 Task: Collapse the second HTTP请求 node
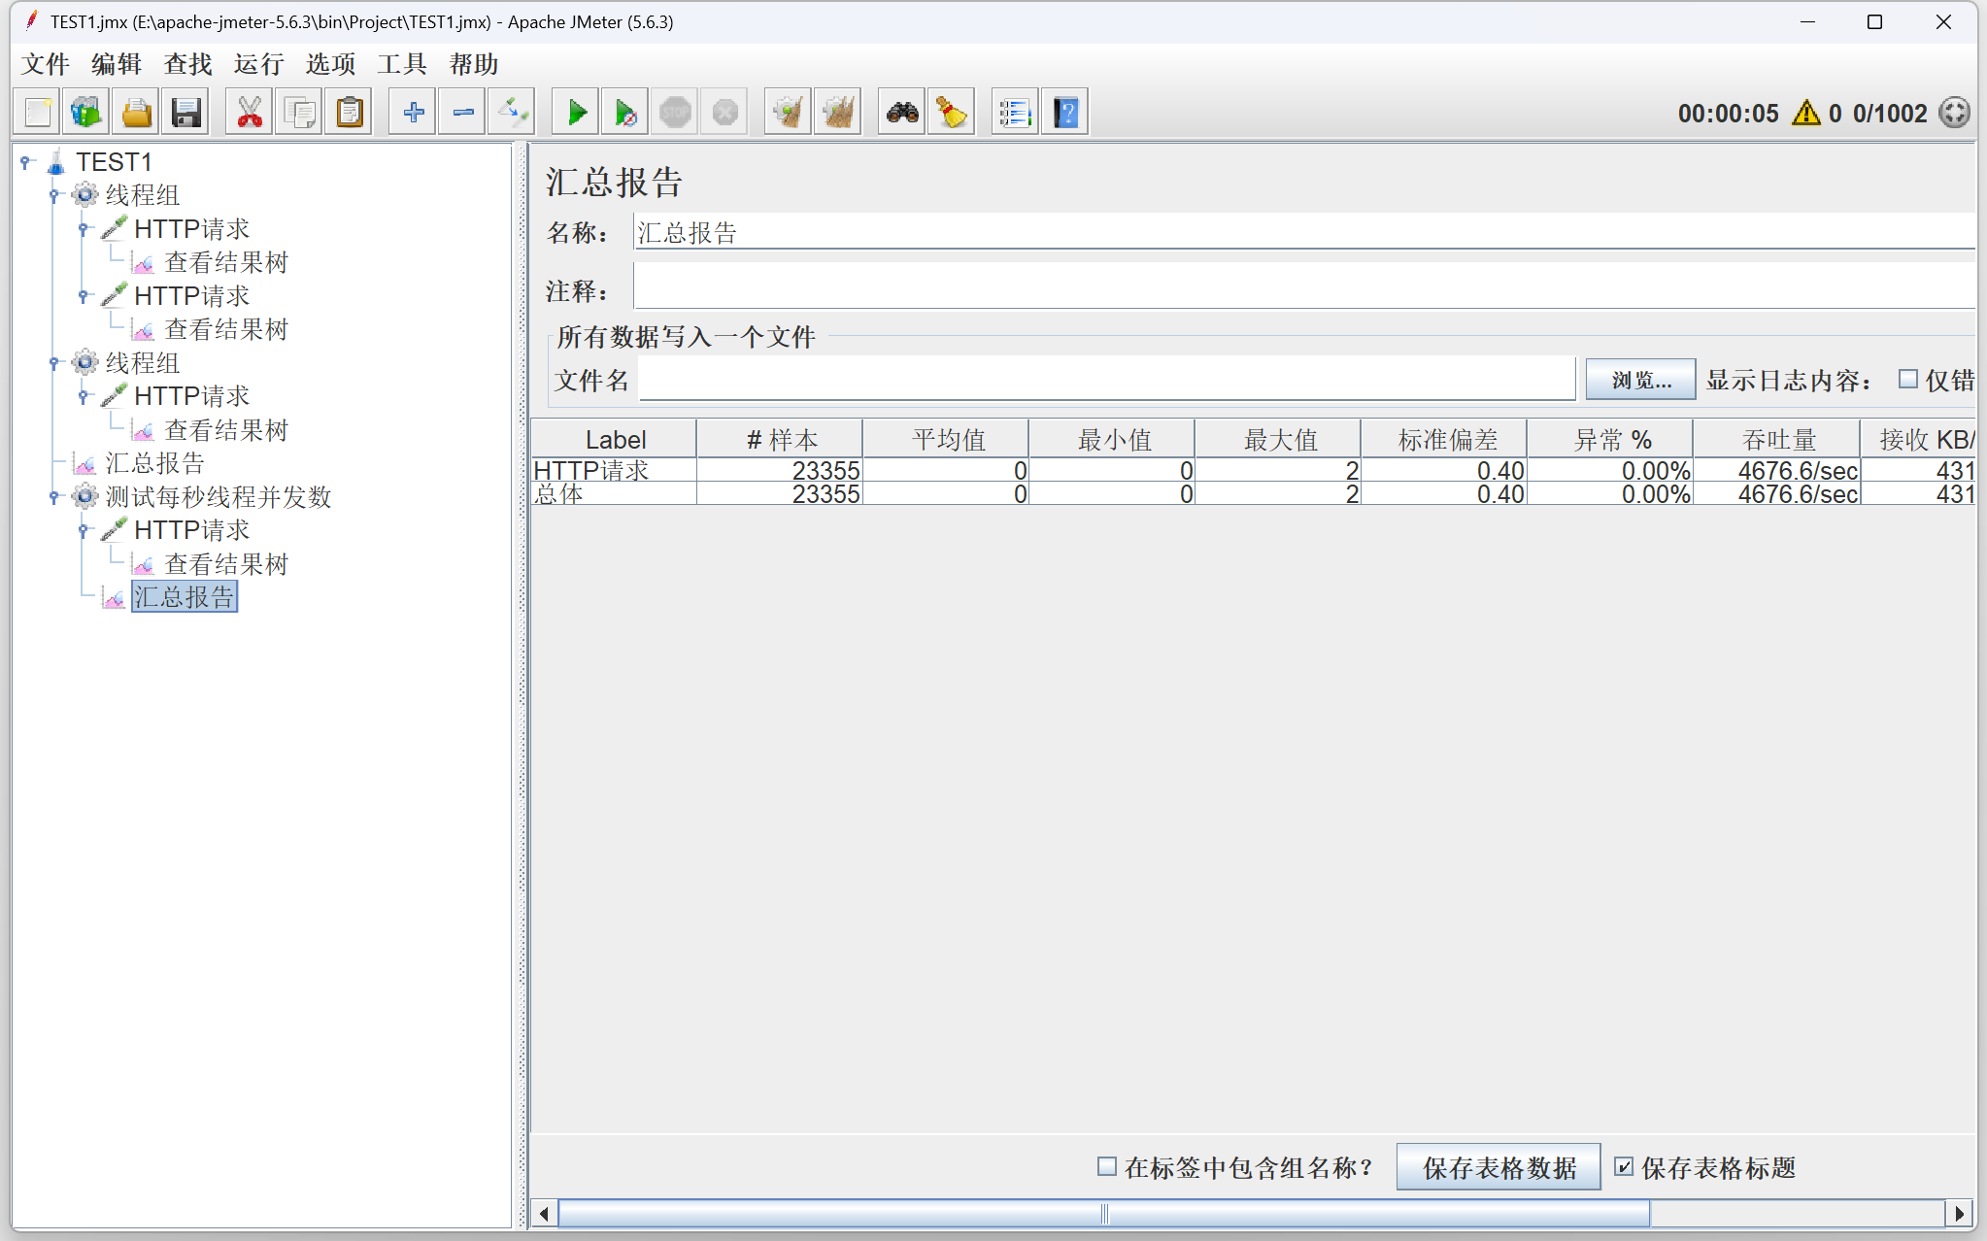84,296
